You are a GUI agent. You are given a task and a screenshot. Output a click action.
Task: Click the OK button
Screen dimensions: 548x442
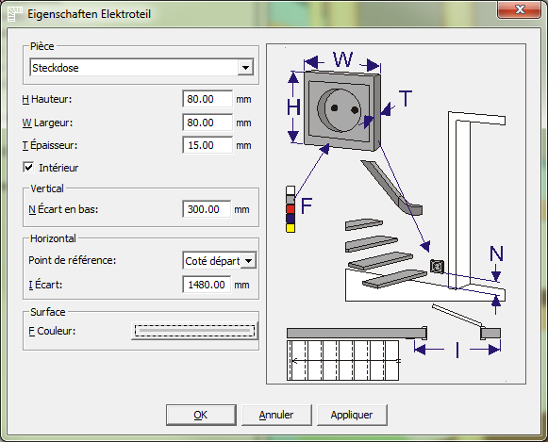(x=201, y=415)
